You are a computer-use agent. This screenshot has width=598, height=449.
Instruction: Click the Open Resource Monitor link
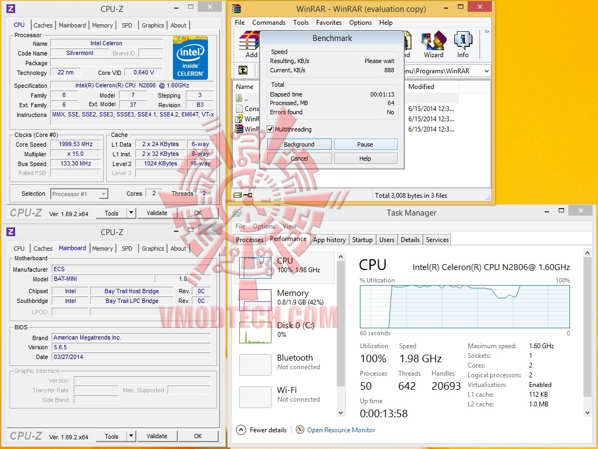pyautogui.click(x=341, y=430)
